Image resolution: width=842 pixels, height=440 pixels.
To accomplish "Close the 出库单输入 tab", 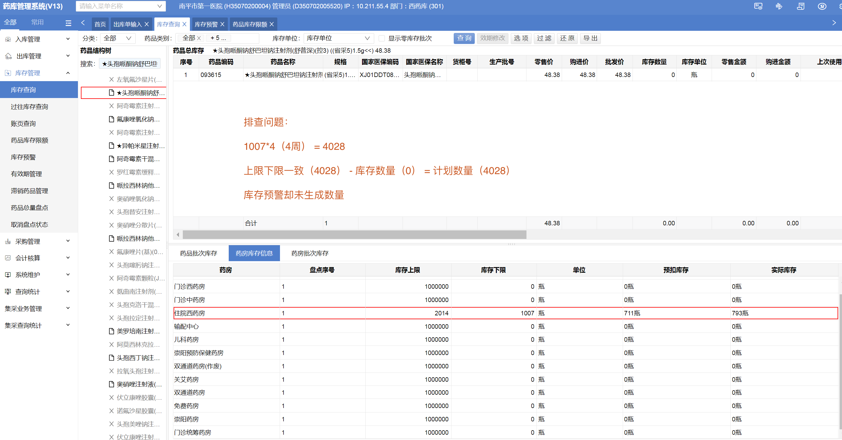I will click(147, 24).
